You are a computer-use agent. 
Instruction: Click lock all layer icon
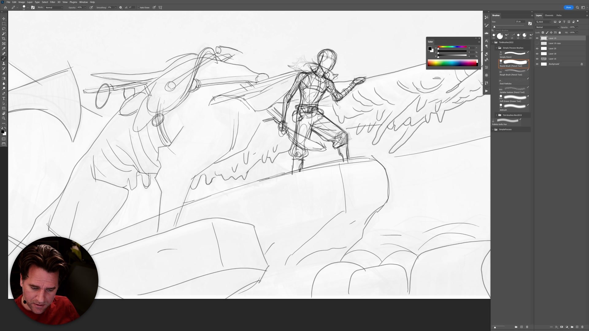560,32
